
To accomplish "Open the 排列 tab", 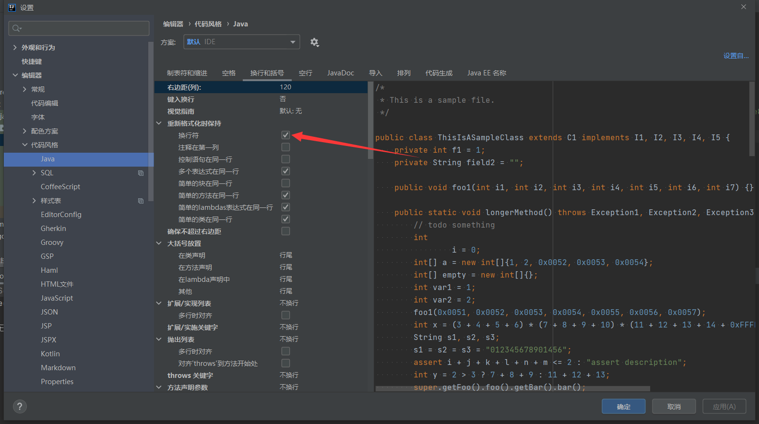I will point(404,73).
